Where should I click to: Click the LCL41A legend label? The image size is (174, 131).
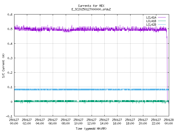[x=151, y=17]
